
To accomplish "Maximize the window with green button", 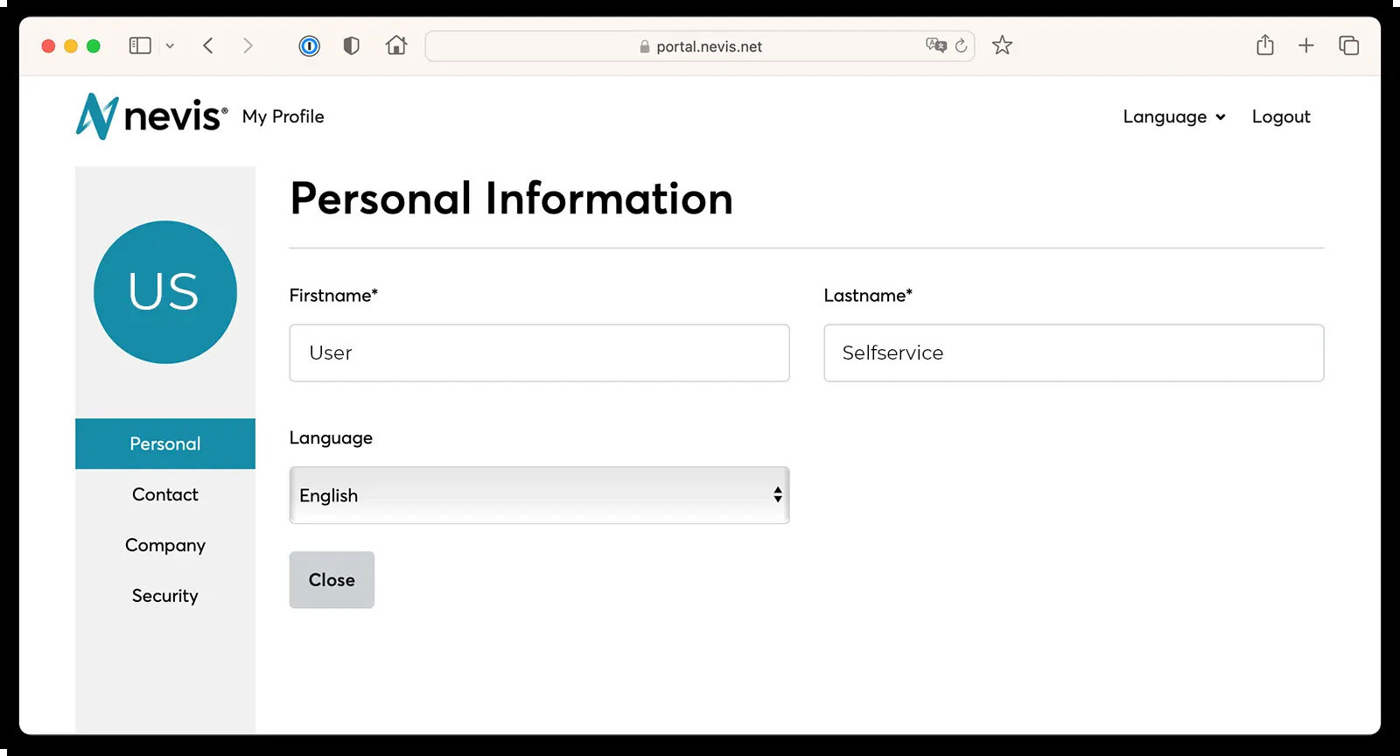I will [94, 45].
